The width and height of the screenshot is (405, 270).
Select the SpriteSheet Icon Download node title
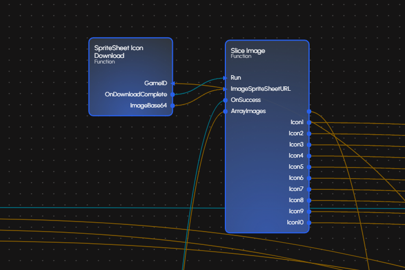pyautogui.click(x=119, y=52)
